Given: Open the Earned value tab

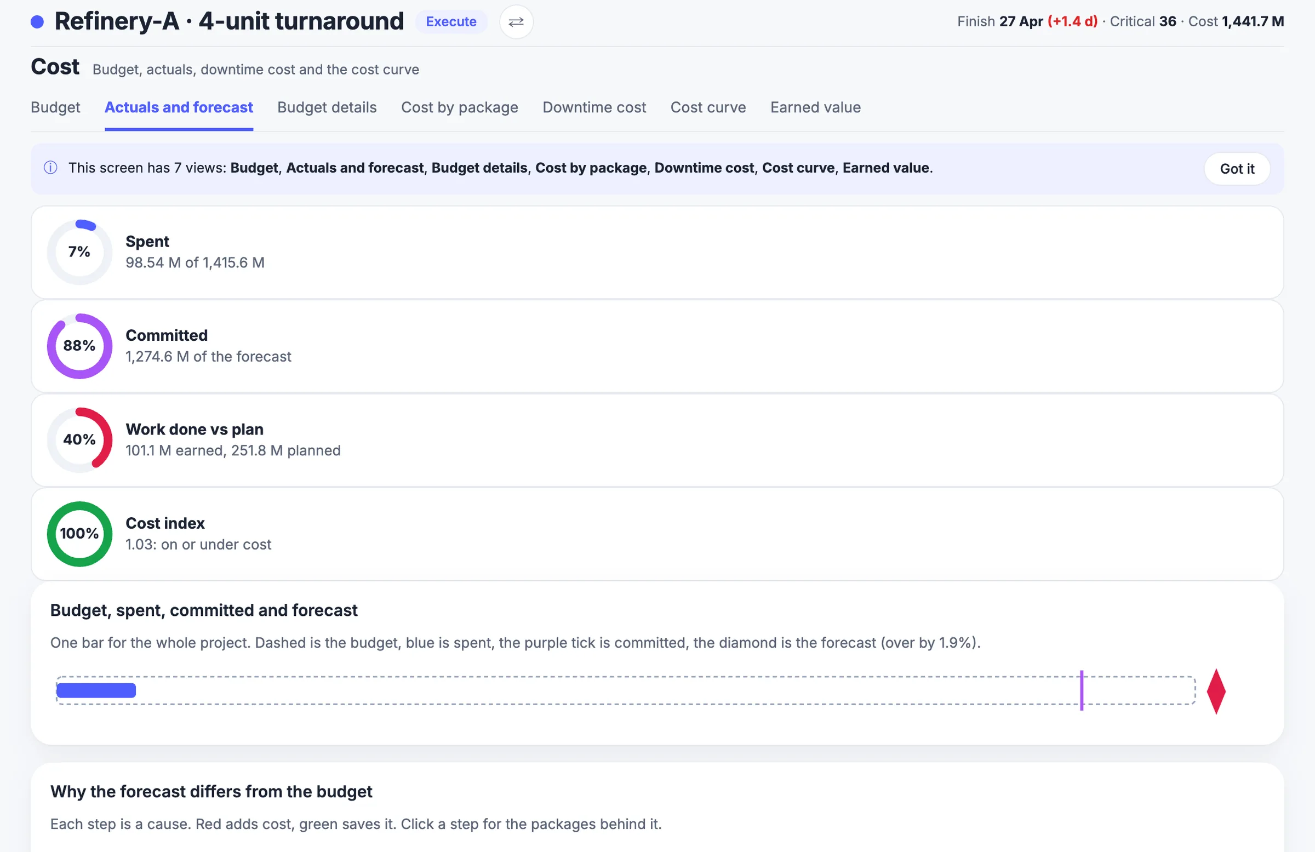Looking at the screenshot, I should click(815, 107).
